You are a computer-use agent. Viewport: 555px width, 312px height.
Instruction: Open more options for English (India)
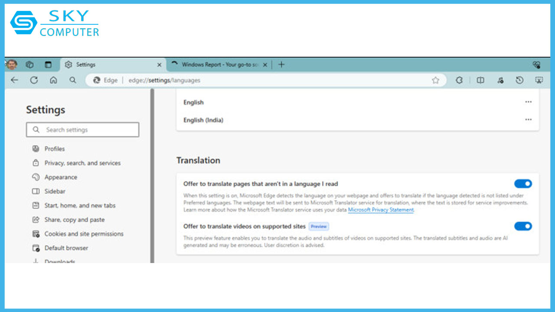pos(528,120)
